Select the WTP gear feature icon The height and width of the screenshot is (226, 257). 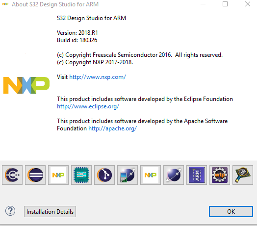[x=220, y=175]
